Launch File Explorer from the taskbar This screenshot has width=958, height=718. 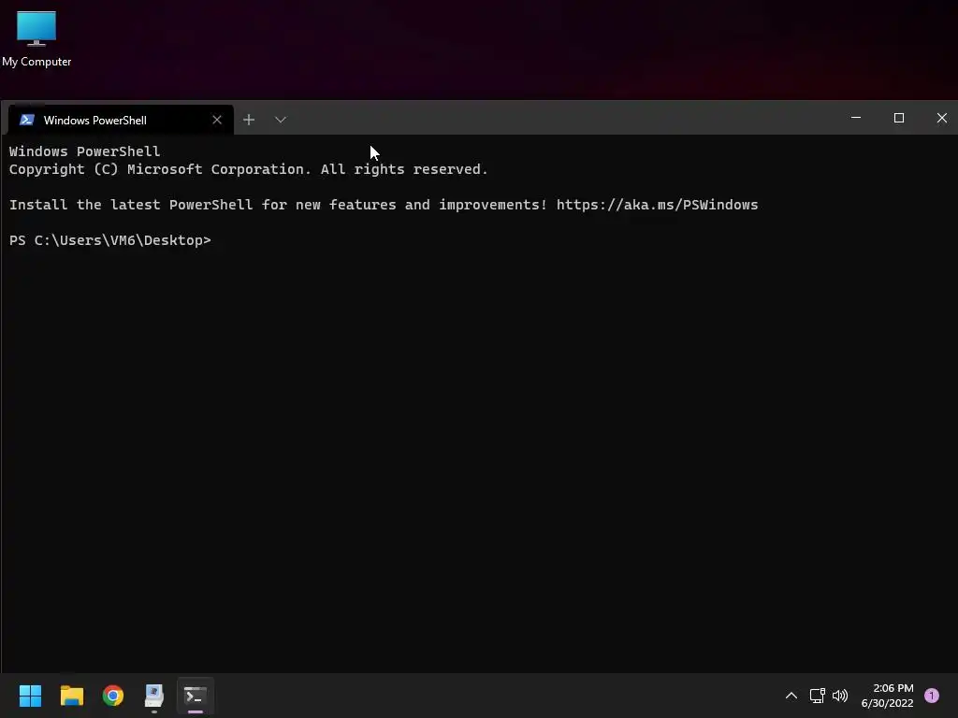(x=71, y=696)
